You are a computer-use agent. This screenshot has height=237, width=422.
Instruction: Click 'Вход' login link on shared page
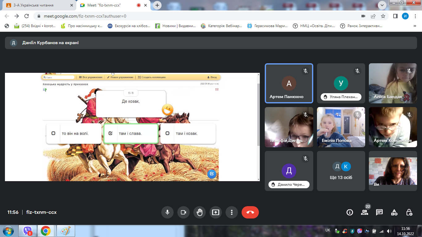pos(212,77)
